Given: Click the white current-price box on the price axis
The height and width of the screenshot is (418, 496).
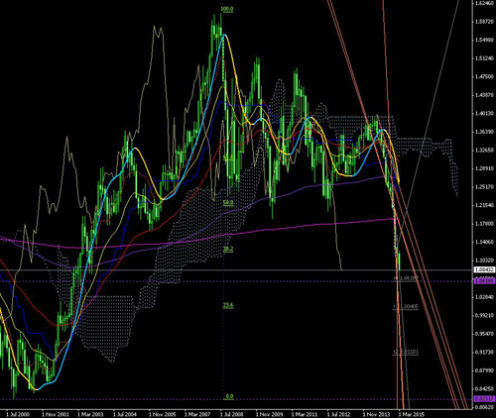Looking at the screenshot, I should [484, 269].
